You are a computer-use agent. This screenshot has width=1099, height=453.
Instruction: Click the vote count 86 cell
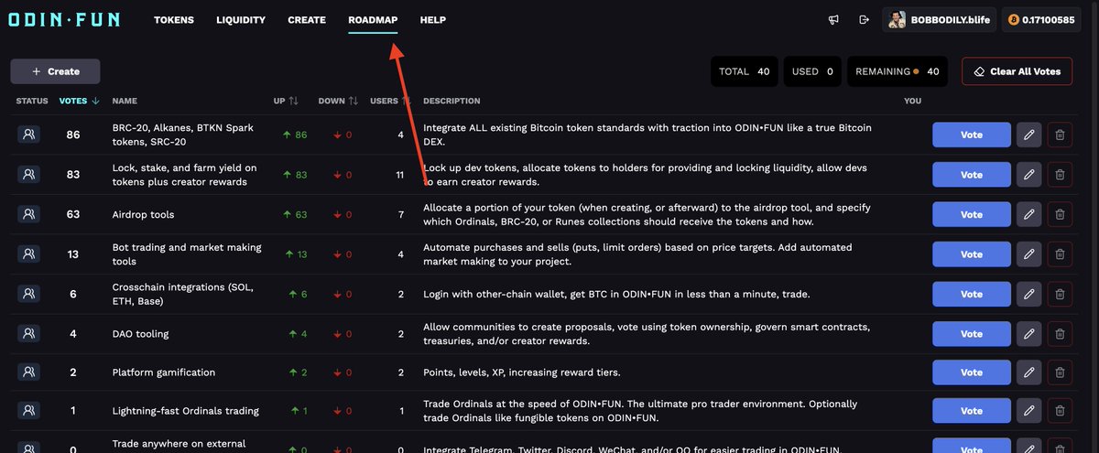point(73,135)
